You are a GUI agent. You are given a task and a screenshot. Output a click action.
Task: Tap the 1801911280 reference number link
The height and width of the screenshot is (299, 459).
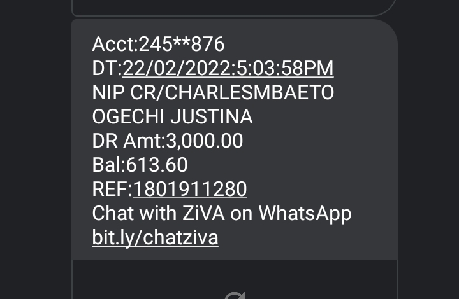[190, 189]
